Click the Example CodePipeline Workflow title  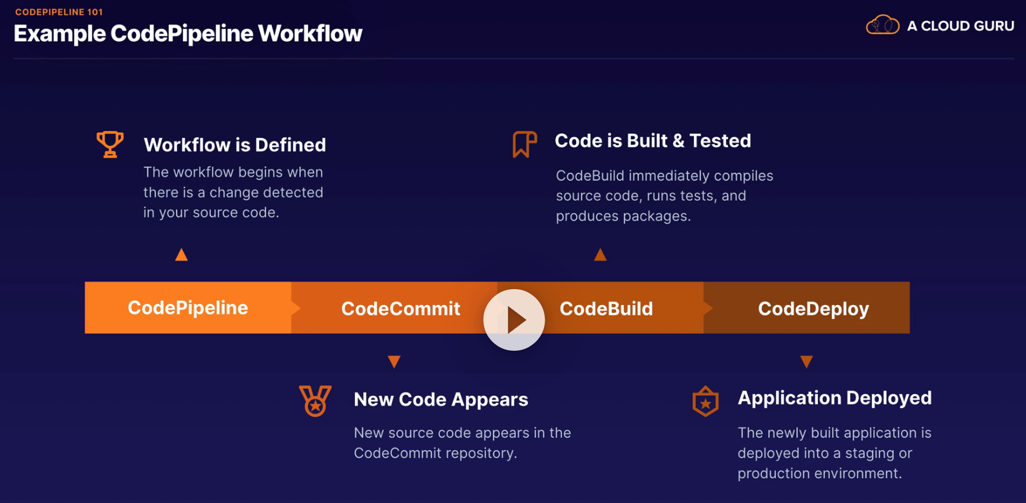click(188, 34)
